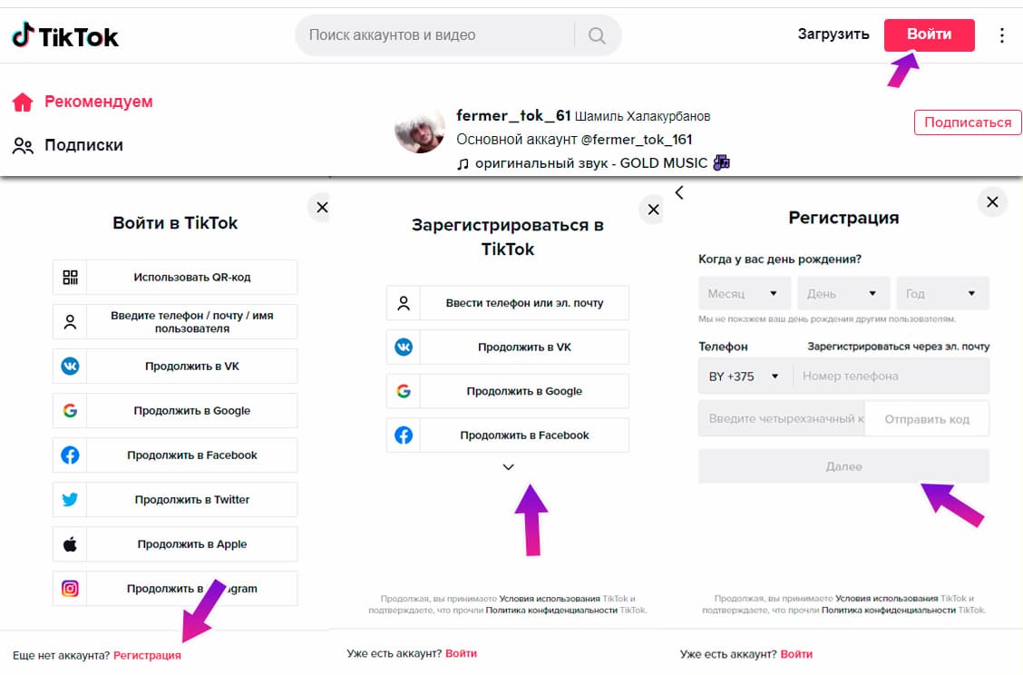Screen dimensions: 1023x675
Task: Open the Год birthday dropdown
Action: click(942, 292)
